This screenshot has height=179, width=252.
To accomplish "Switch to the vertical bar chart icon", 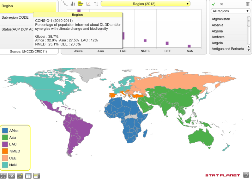I will 73,4.
